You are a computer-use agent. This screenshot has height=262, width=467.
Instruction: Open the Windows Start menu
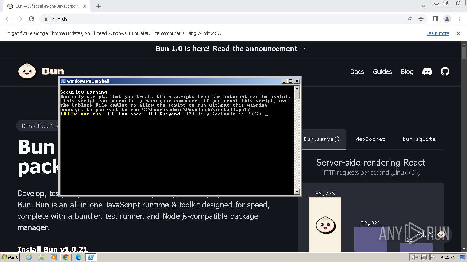click(x=10, y=257)
